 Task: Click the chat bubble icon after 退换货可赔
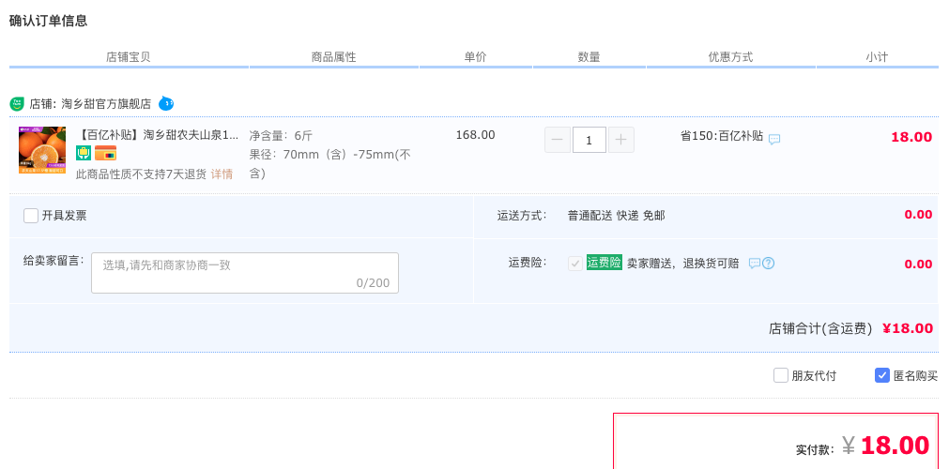pos(754,264)
